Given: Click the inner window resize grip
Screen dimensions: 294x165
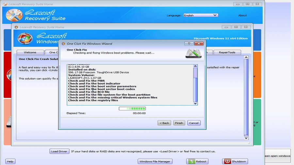Looking at the screenshot, I should 249,143.
